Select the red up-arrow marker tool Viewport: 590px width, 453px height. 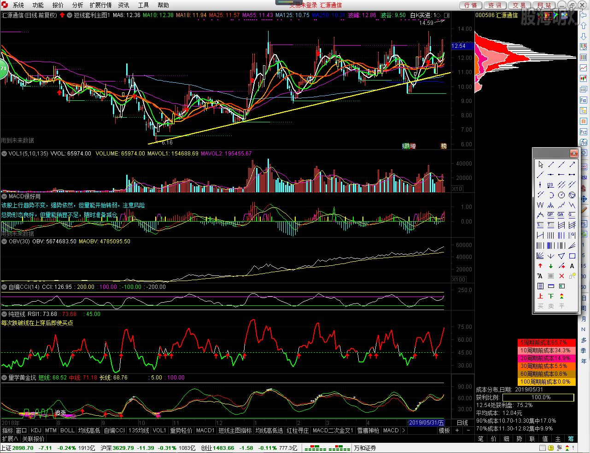coord(540,266)
